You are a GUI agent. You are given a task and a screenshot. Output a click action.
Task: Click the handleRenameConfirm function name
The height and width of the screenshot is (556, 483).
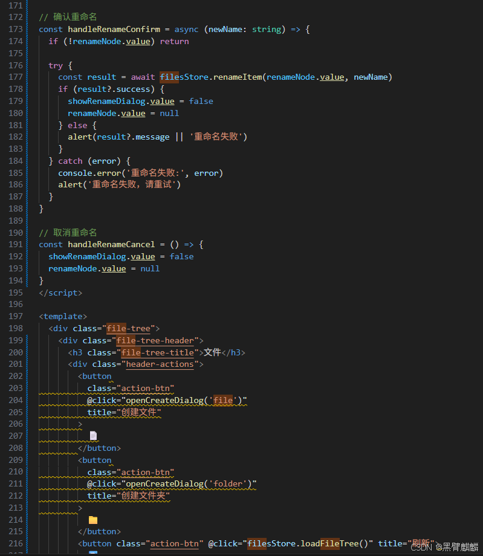tap(114, 30)
